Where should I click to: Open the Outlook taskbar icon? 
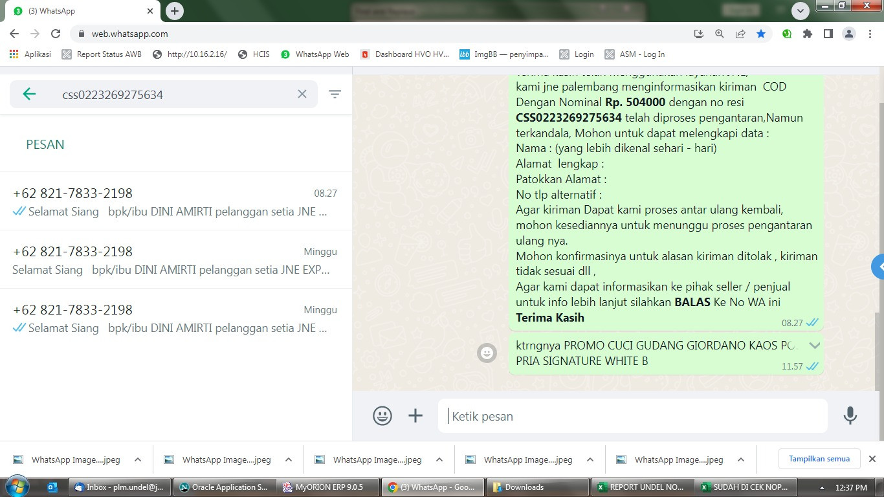[52, 487]
